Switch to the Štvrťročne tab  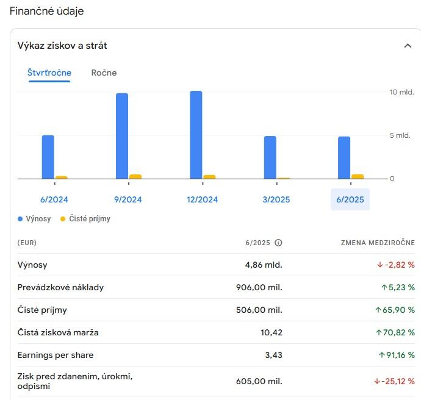49,73
